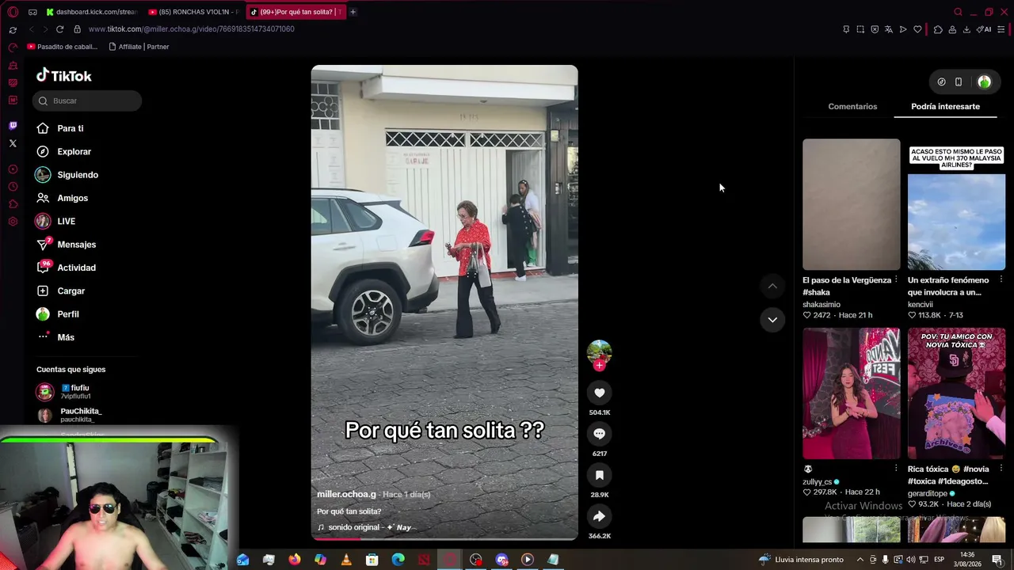Switch to the RONCHAS V1OL1N YouTube tab
Screen dimensions: 1014x570
(x=194, y=12)
